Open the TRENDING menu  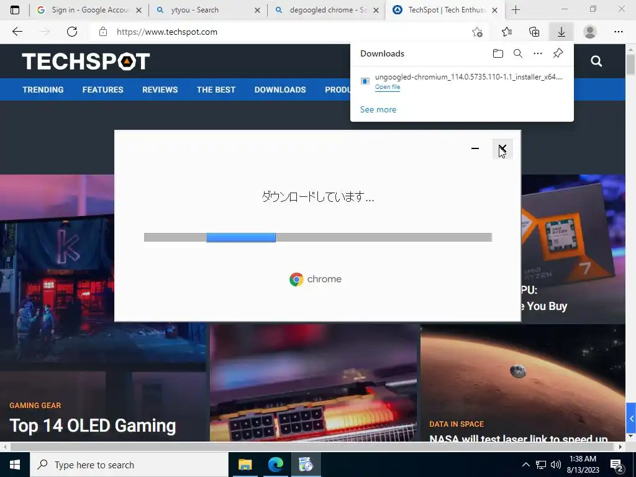(43, 89)
